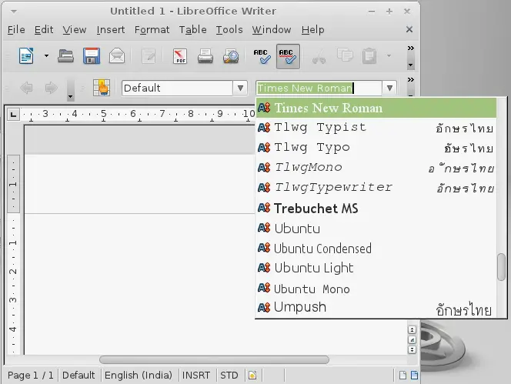
Task: Select the Tlwg Typo font
Action: point(376,147)
